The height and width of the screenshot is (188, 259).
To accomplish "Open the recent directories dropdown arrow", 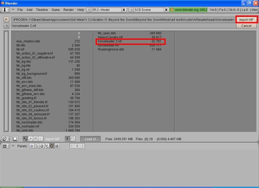I will click(x=6, y=26).
